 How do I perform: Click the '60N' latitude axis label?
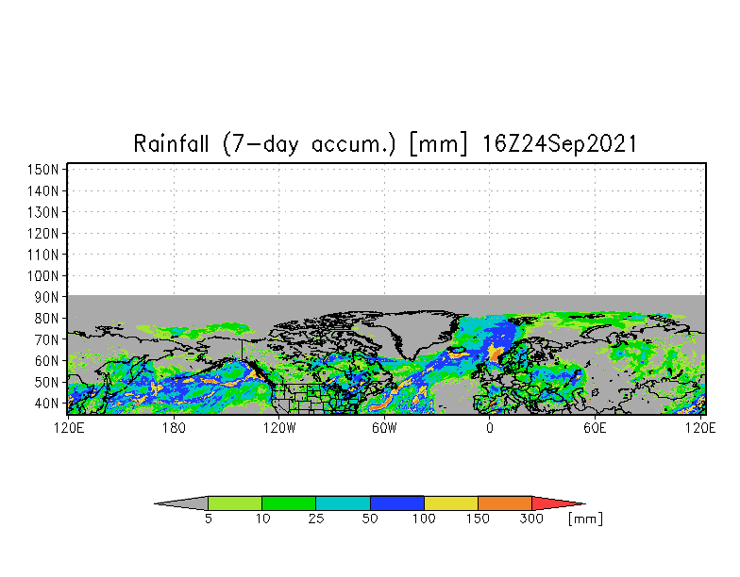(47, 360)
